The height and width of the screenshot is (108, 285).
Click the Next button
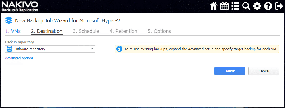coord(230,71)
